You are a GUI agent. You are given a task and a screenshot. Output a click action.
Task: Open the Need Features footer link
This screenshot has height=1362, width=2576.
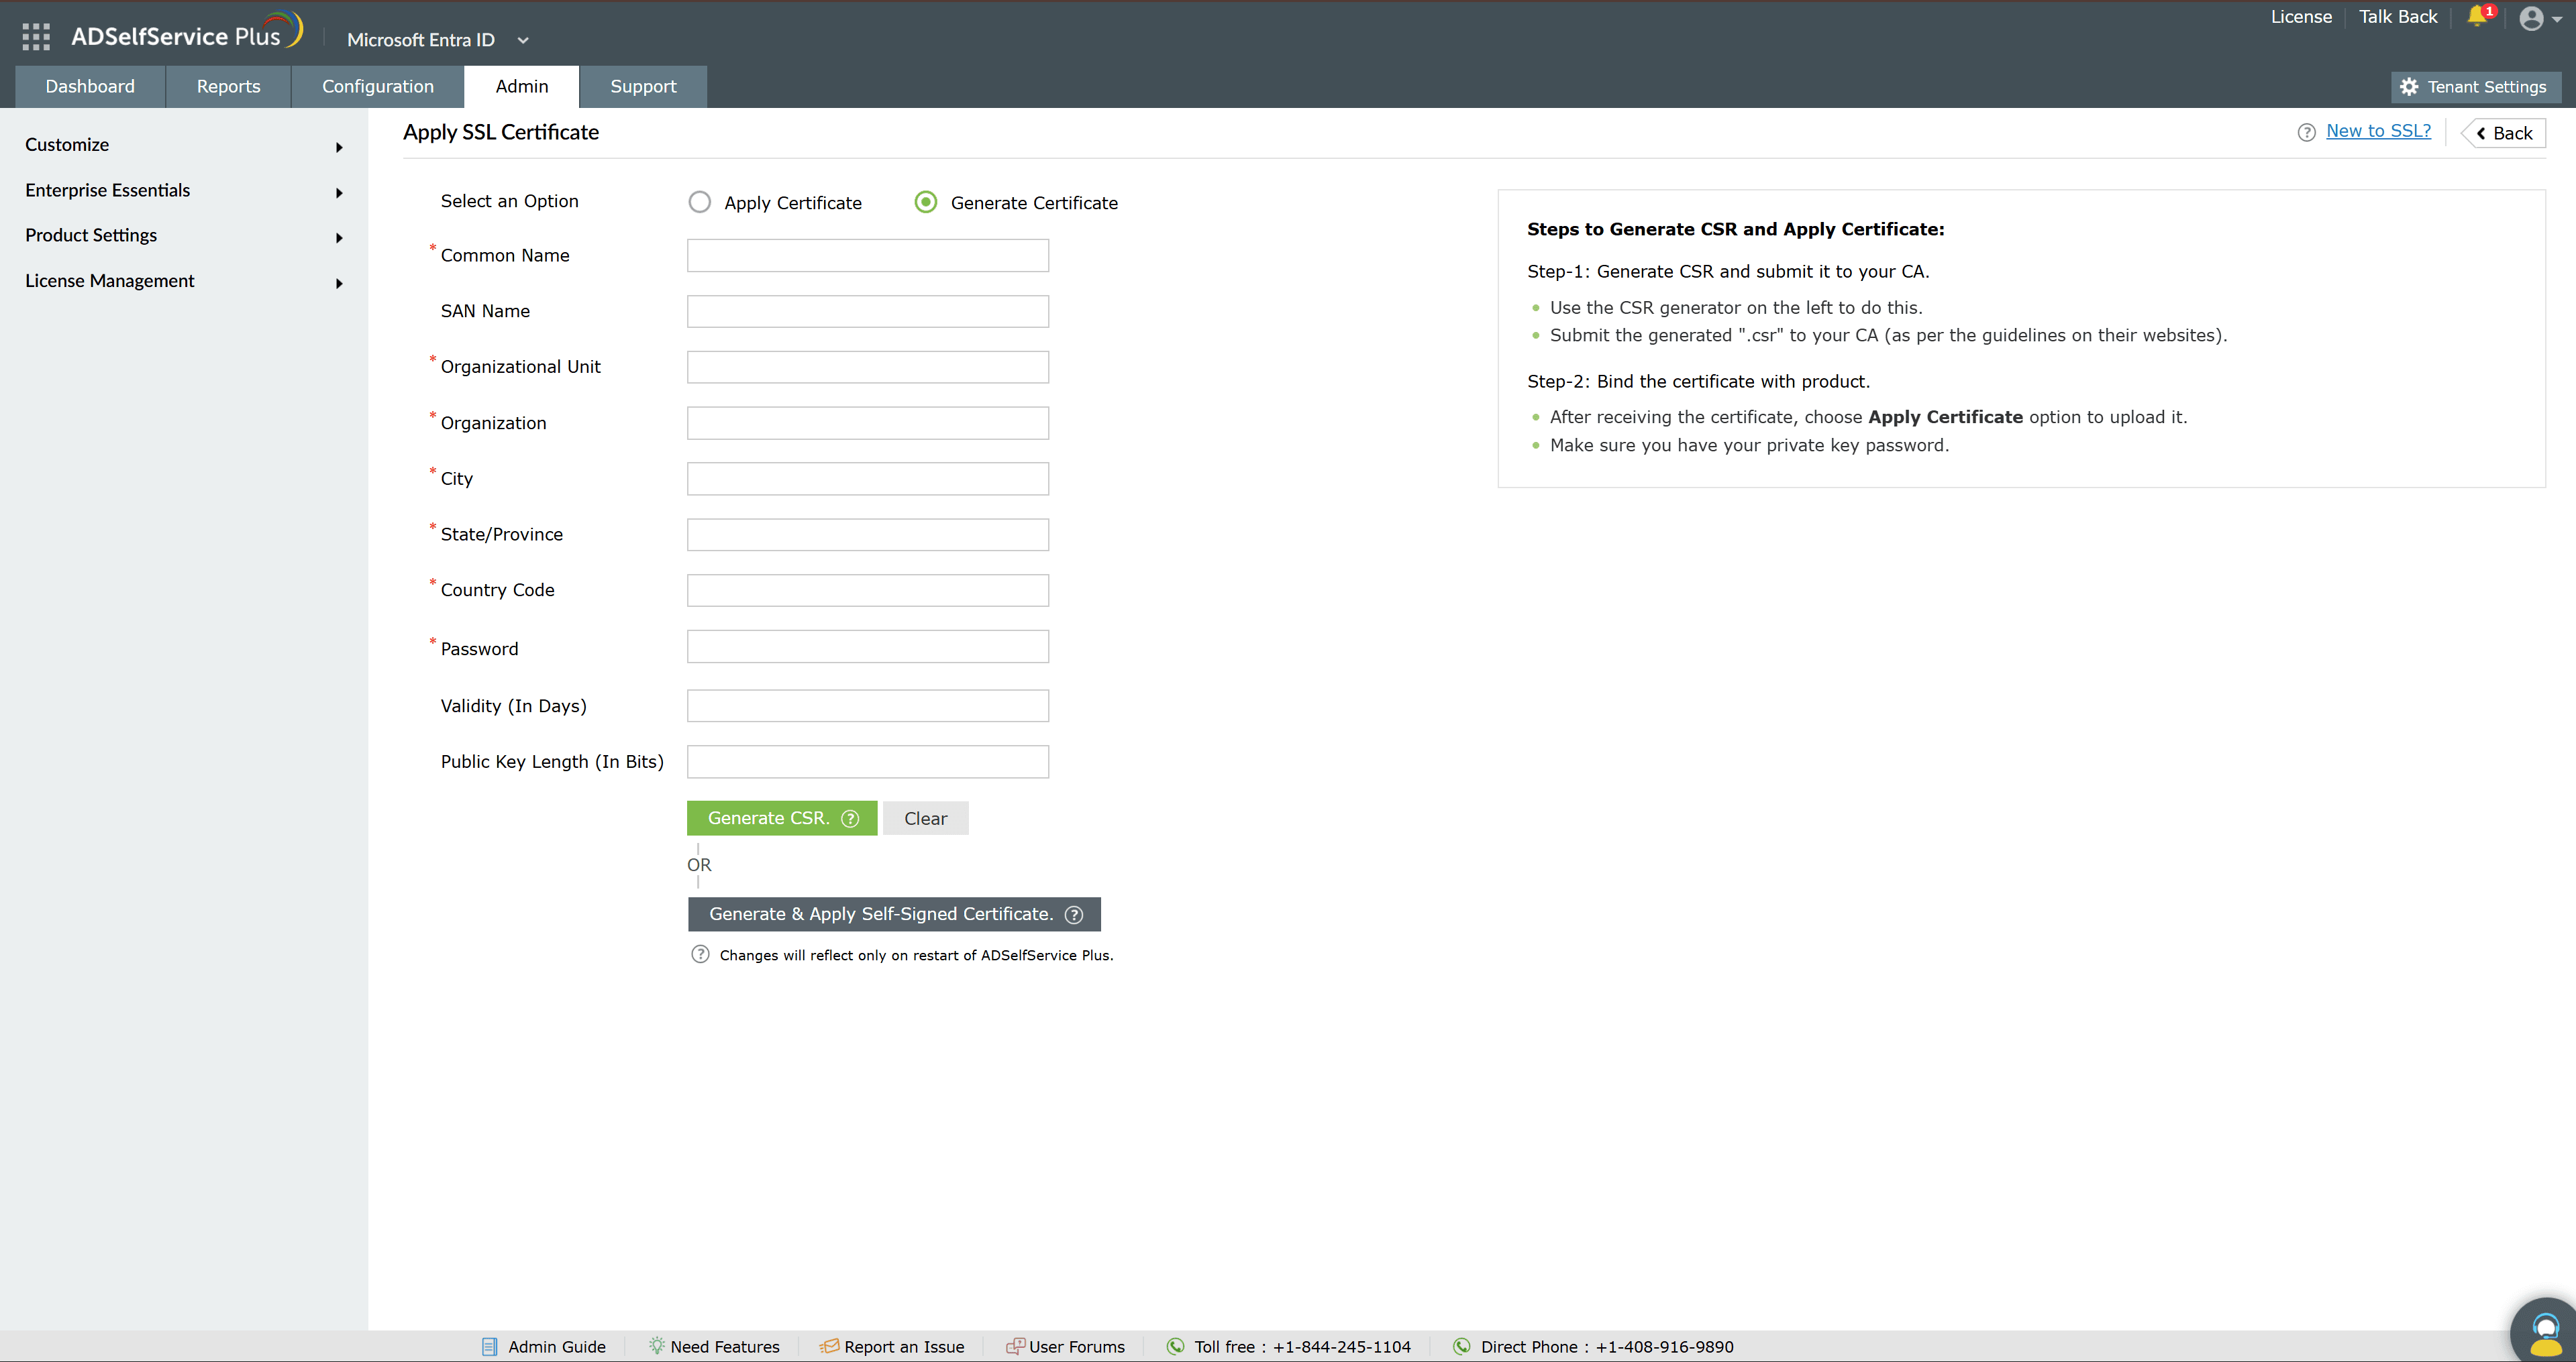click(724, 1347)
